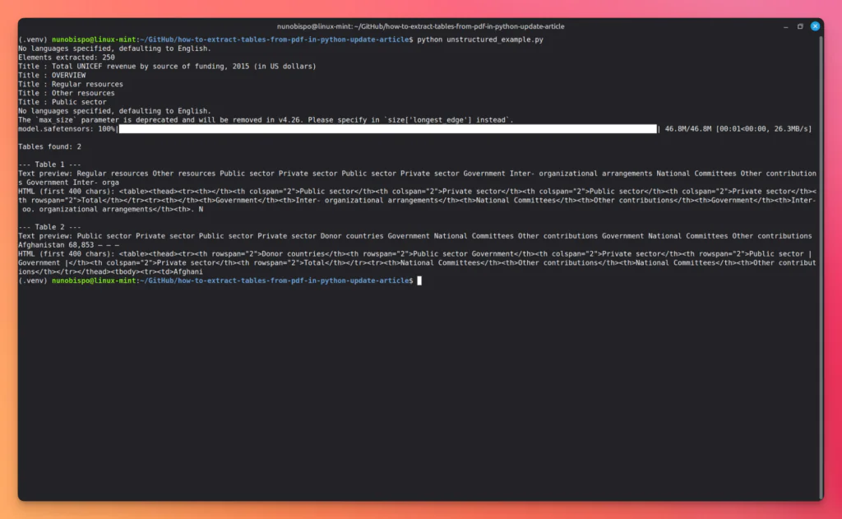This screenshot has width=842, height=519.
Task: Click the 'Tables found: 2' line
Action: pos(50,146)
